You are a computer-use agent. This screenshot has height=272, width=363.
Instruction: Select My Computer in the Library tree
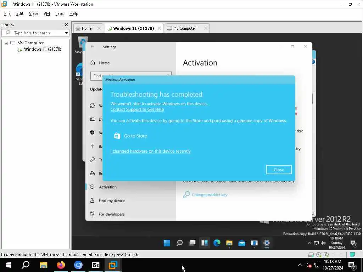30,43
